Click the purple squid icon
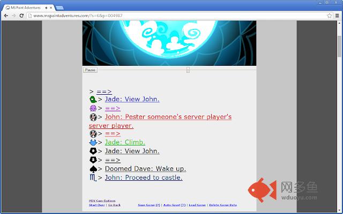 (93, 108)
